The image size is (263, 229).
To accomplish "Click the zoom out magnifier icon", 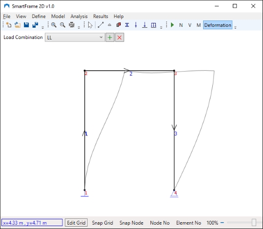I will [62, 25].
